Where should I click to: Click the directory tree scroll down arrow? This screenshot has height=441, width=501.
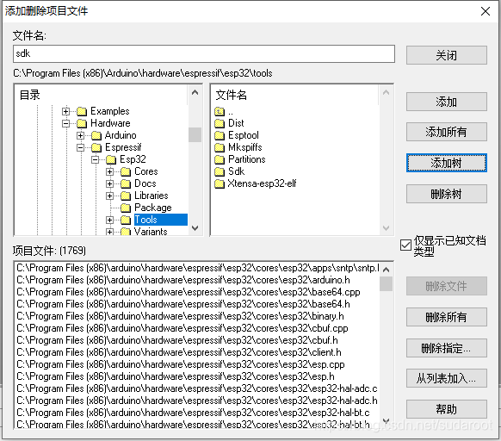click(195, 228)
